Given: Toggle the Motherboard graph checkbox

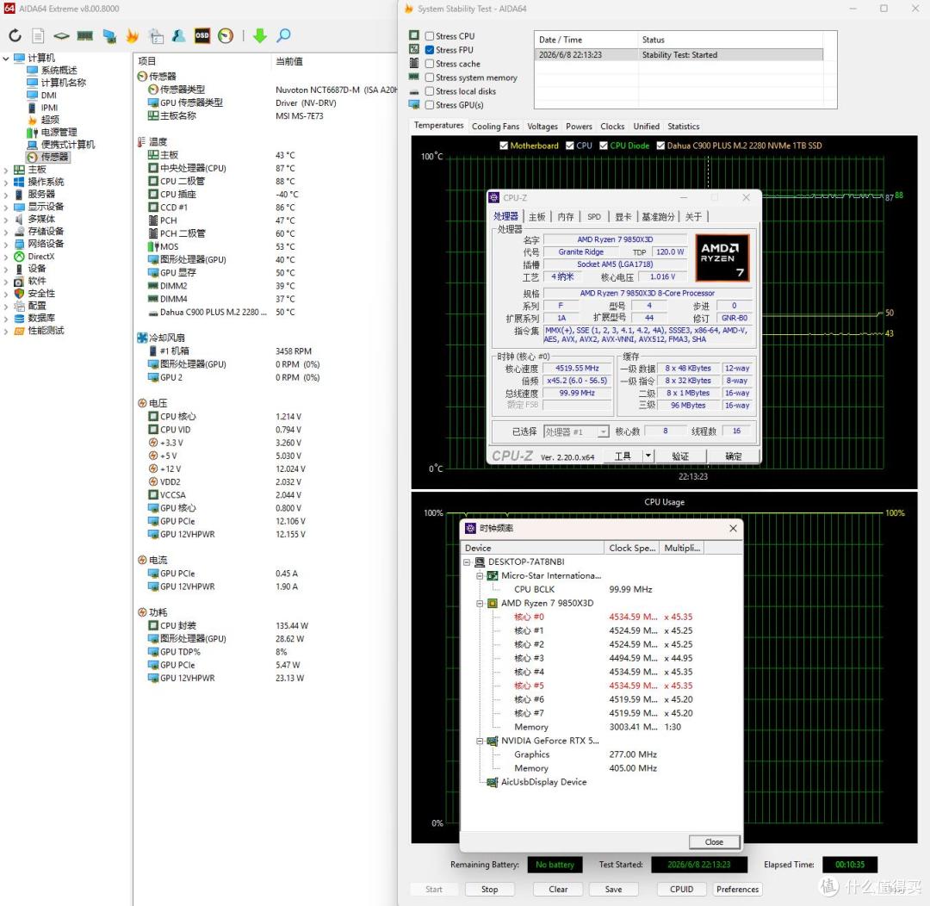Looking at the screenshot, I should click(504, 146).
